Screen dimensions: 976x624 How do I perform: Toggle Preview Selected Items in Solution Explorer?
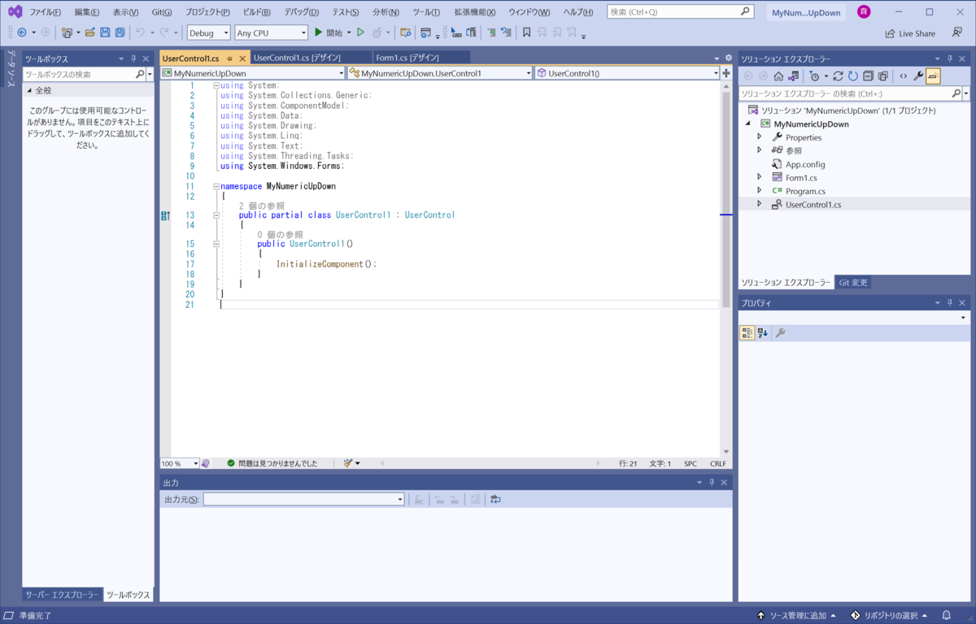pyautogui.click(x=933, y=76)
